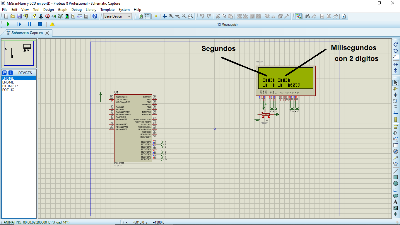This screenshot has height=225, width=400.
Task: Open the Template menu
Action: pyautogui.click(x=107, y=10)
